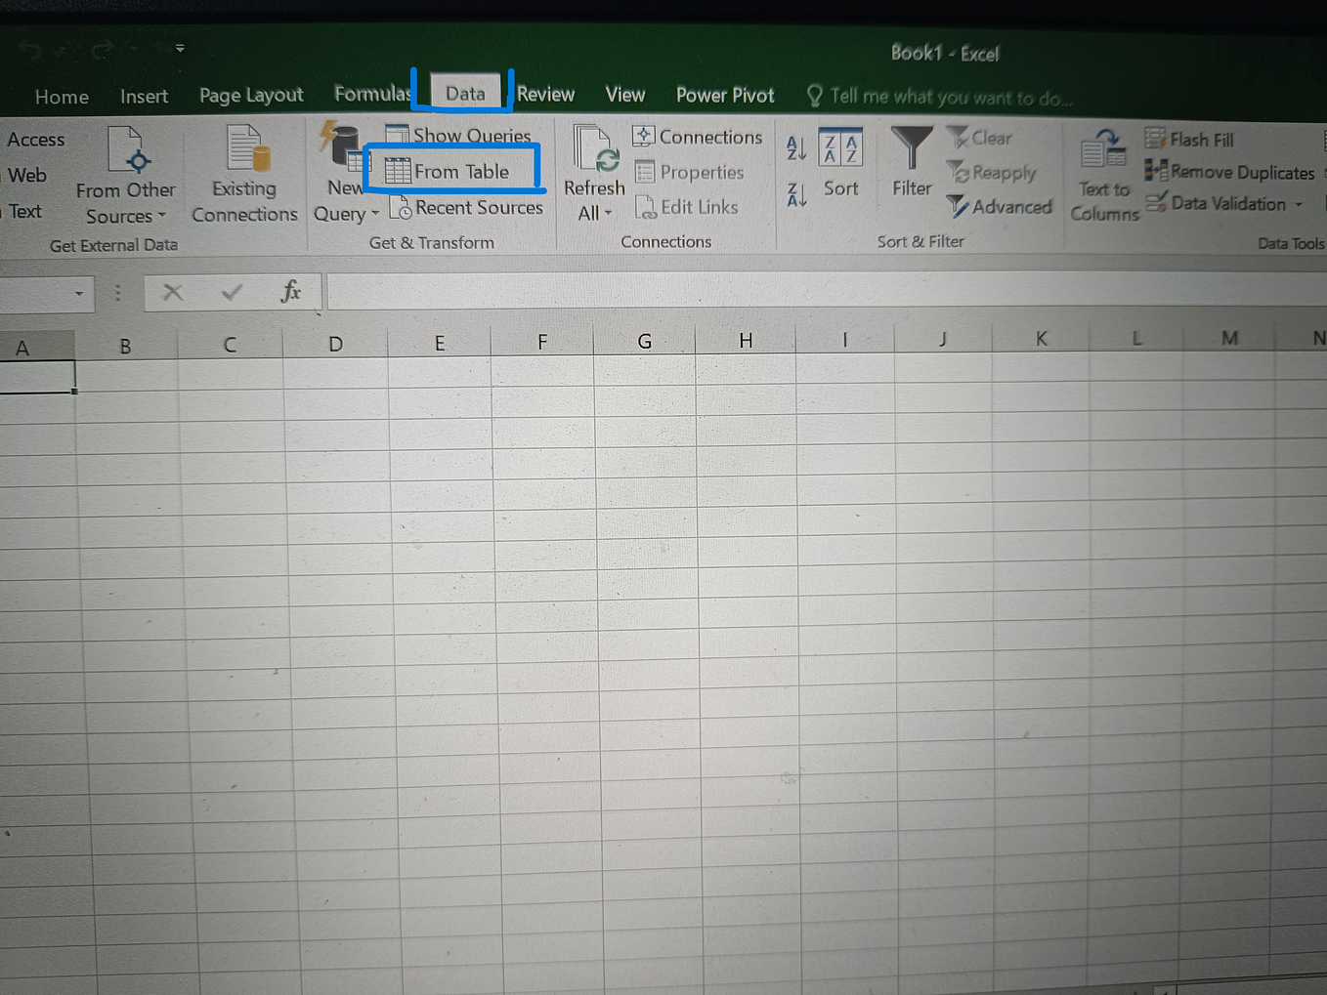Click the Redo icon in title bar
The height and width of the screenshot is (995, 1327).
[x=102, y=49]
